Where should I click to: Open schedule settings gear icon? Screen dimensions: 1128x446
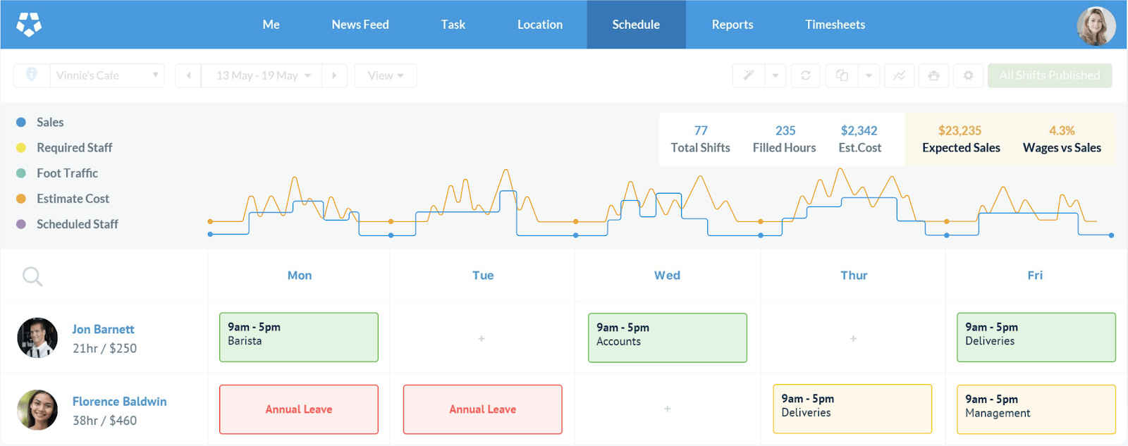(968, 75)
